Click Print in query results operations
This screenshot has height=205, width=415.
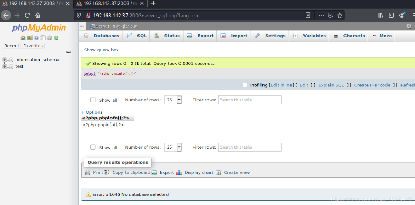tap(94, 172)
